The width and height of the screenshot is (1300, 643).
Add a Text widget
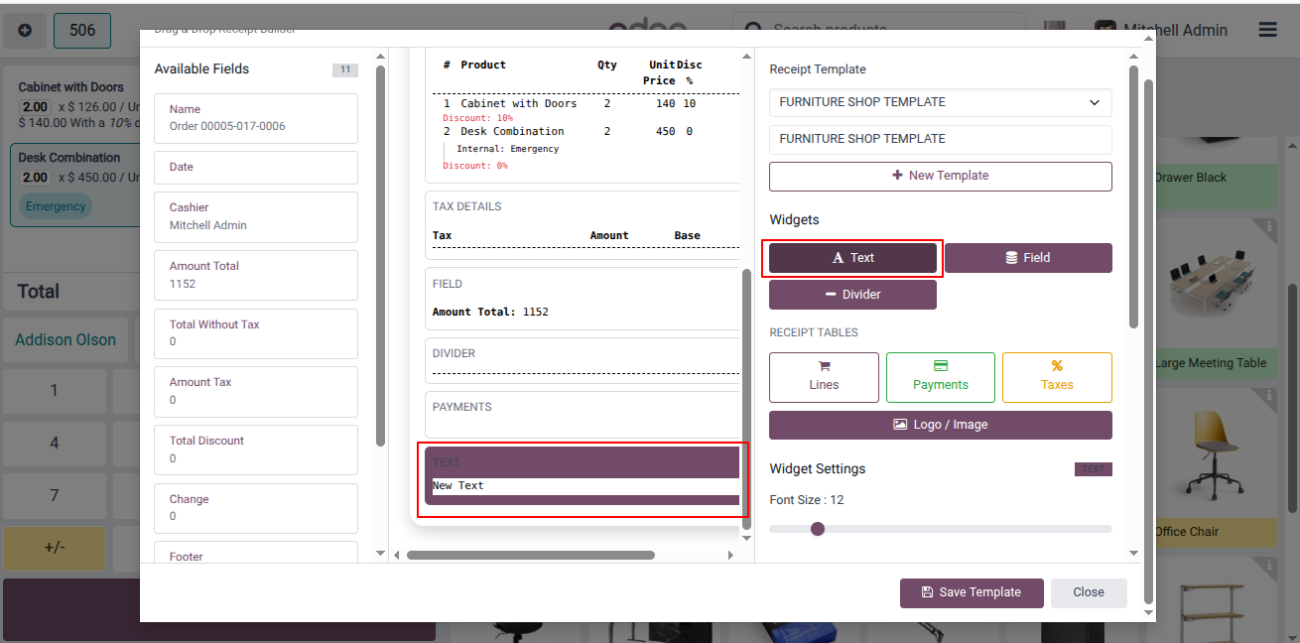coord(852,258)
